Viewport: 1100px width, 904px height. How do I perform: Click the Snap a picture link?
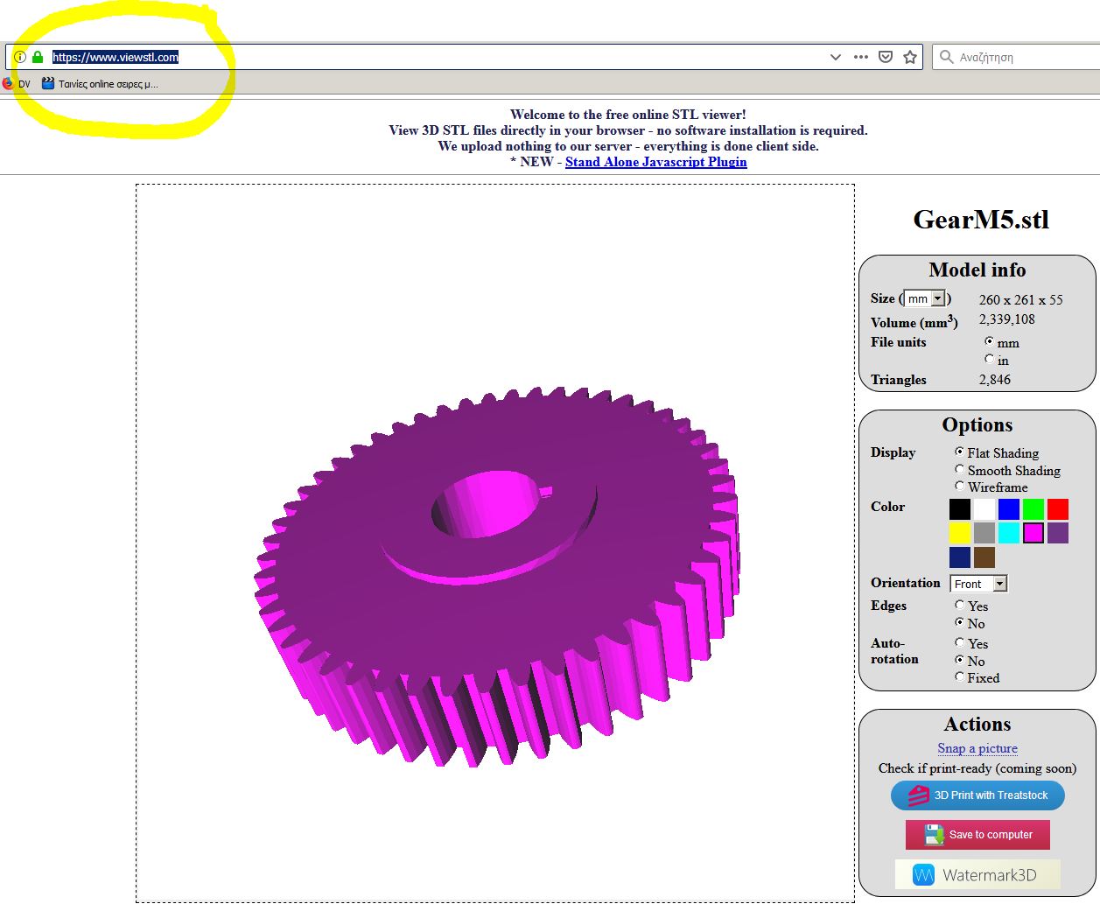977,748
